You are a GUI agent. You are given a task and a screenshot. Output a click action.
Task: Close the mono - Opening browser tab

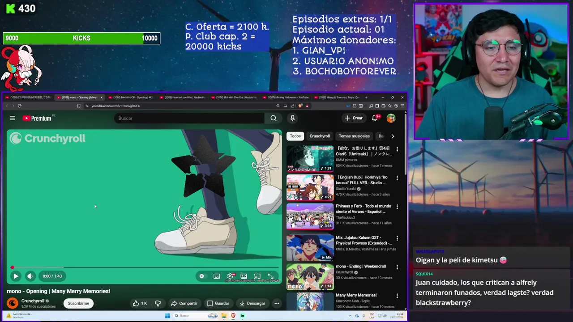click(102, 97)
